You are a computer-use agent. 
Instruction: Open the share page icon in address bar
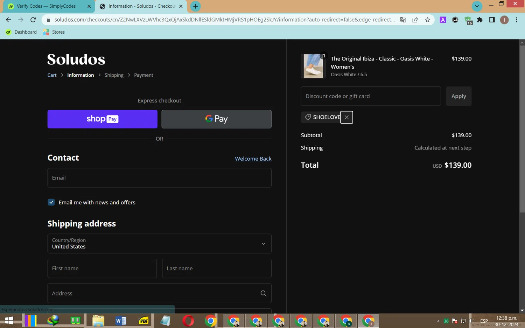(x=415, y=20)
